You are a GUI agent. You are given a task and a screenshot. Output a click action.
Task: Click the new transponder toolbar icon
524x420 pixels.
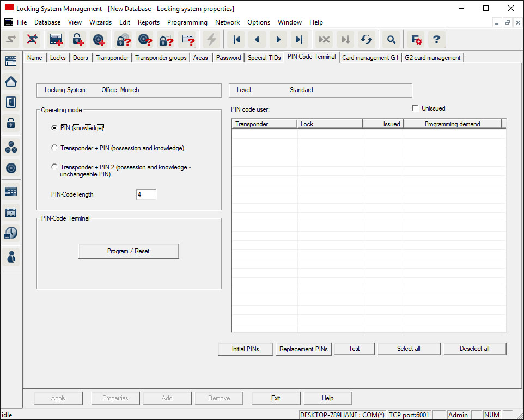point(99,39)
